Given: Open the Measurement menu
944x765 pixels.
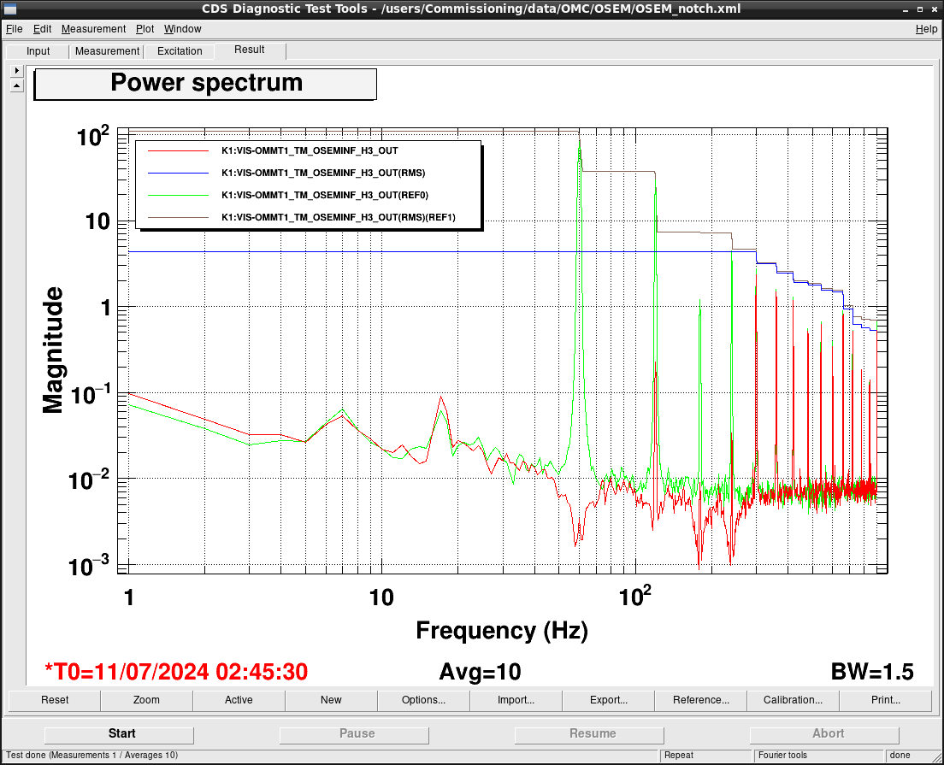Looking at the screenshot, I should [x=93, y=29].
